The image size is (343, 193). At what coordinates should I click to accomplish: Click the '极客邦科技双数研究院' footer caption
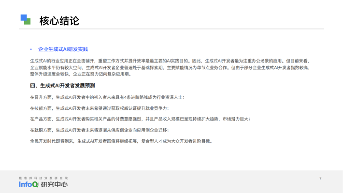coord(43,178)
